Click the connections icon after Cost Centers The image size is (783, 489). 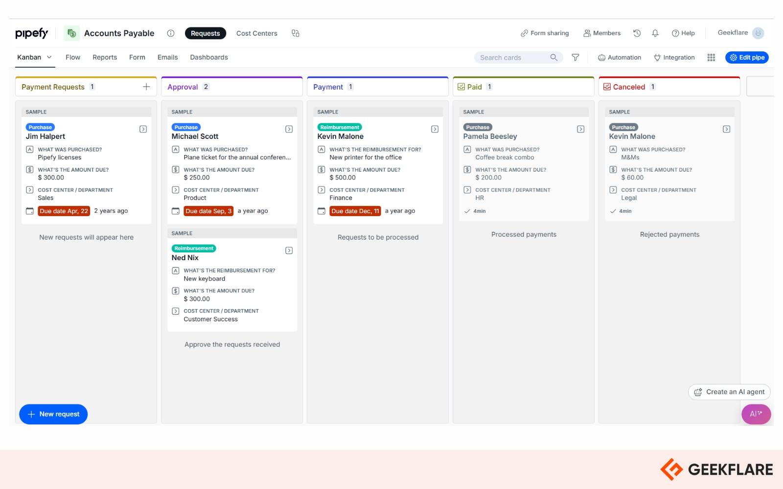(x=296, y=33)
